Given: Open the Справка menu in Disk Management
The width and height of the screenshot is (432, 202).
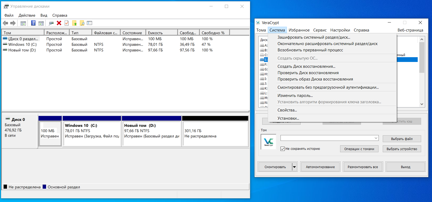Looking at the screenshot, I should pos(60,15).
